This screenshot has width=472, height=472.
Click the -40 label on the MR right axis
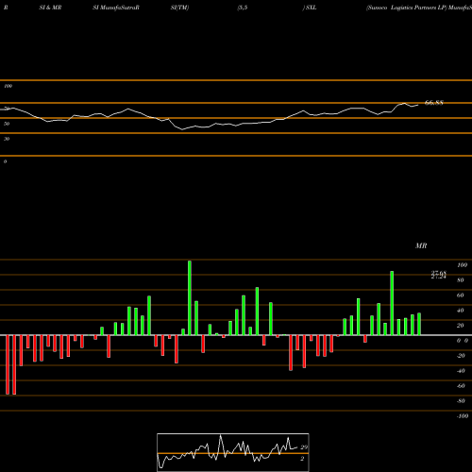(x=461, y=371)
